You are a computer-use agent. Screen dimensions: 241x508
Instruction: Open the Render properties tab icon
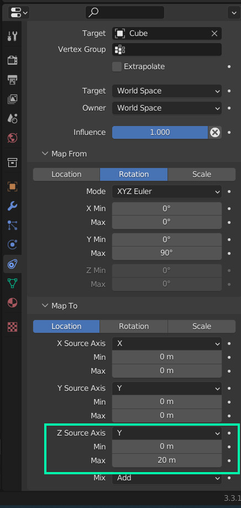click(12, 60)
